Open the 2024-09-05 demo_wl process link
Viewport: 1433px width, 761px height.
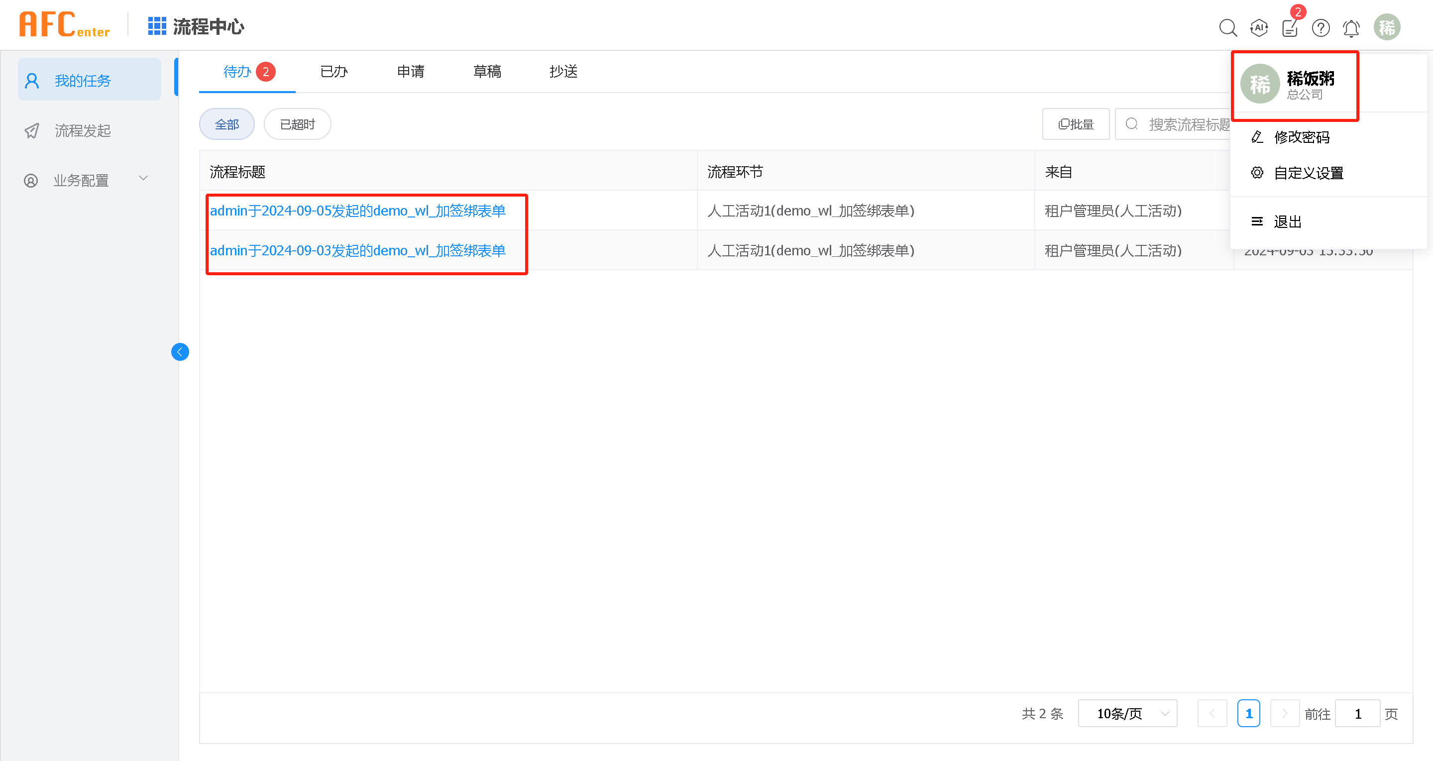point(358,211)
